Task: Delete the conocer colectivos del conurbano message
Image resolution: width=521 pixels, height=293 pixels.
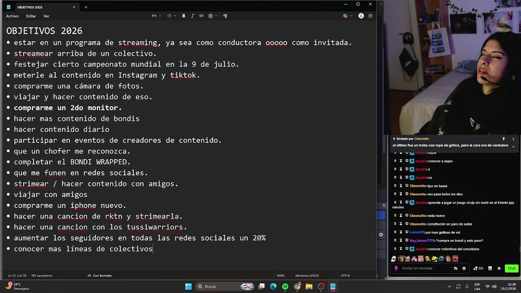Action: click(x=395, y=249)
